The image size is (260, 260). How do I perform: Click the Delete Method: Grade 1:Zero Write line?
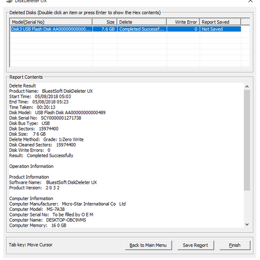coord(46,140)
